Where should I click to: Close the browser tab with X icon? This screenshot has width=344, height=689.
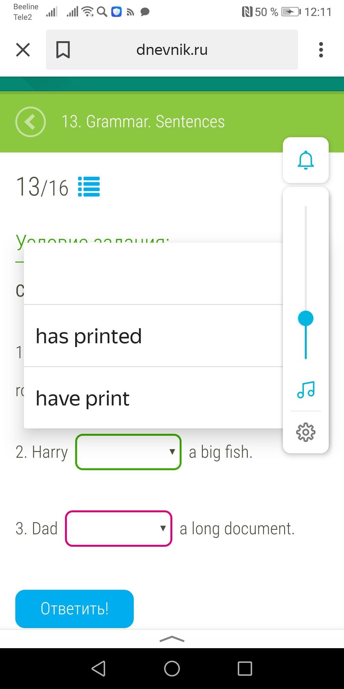[x=23, y=50]
